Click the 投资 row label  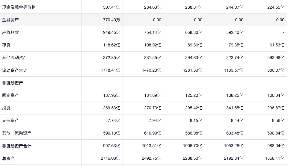[x=6, y=108]
